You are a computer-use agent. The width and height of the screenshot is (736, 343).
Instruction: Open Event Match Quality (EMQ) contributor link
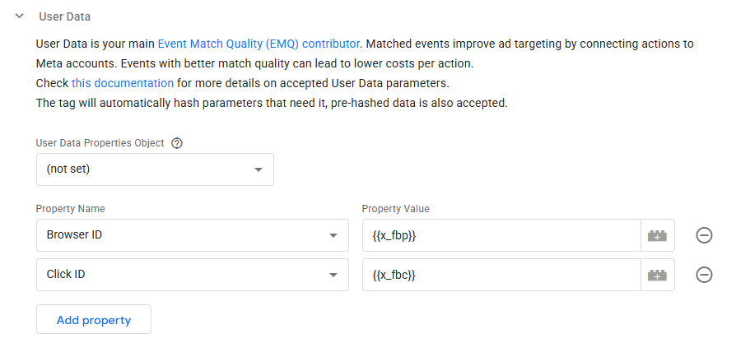pyautogui.click(x=259, y=44)
